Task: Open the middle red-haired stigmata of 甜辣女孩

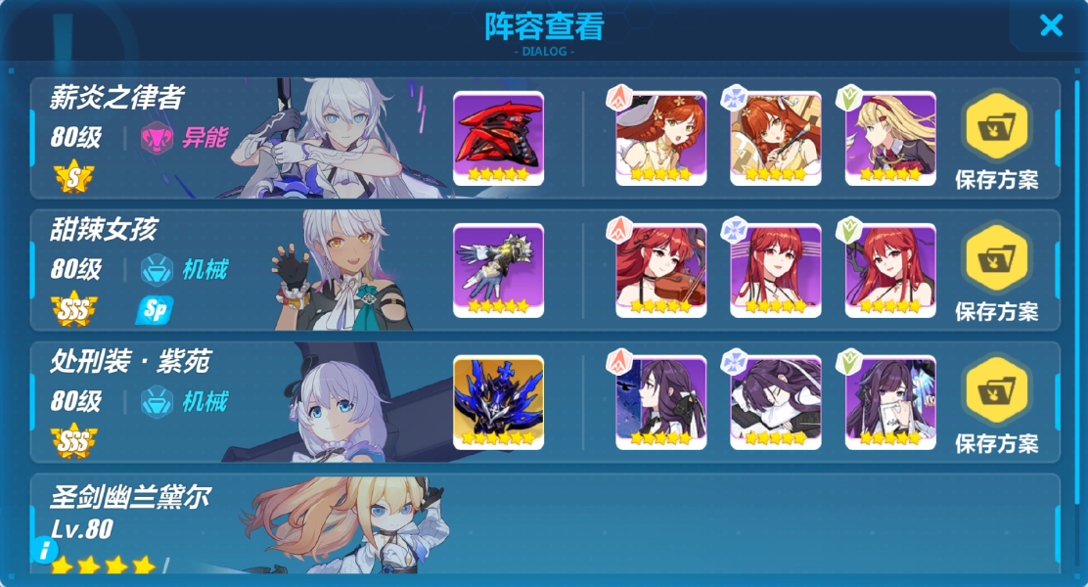Action: point(775,271)
